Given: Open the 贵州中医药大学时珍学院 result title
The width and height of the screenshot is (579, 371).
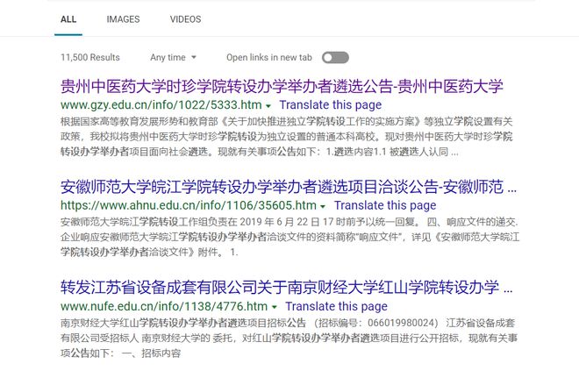Looking at the screenshot, I should click(281, 86).
